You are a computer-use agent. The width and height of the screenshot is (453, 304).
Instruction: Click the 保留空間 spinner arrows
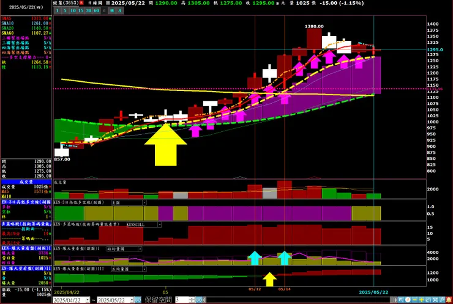192,300
